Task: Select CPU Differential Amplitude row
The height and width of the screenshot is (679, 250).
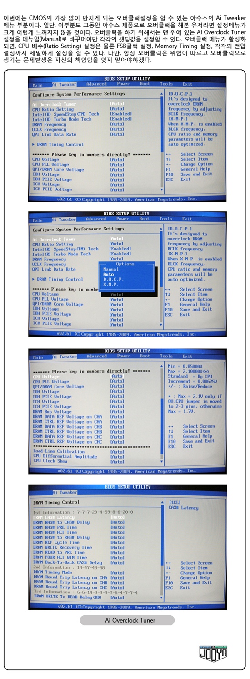Action: [x=78, y=456]
